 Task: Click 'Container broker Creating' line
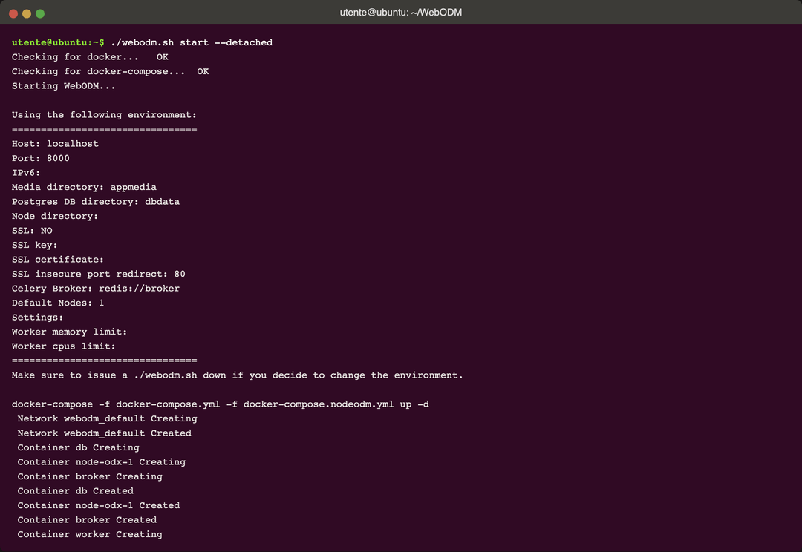coord(90,477)
